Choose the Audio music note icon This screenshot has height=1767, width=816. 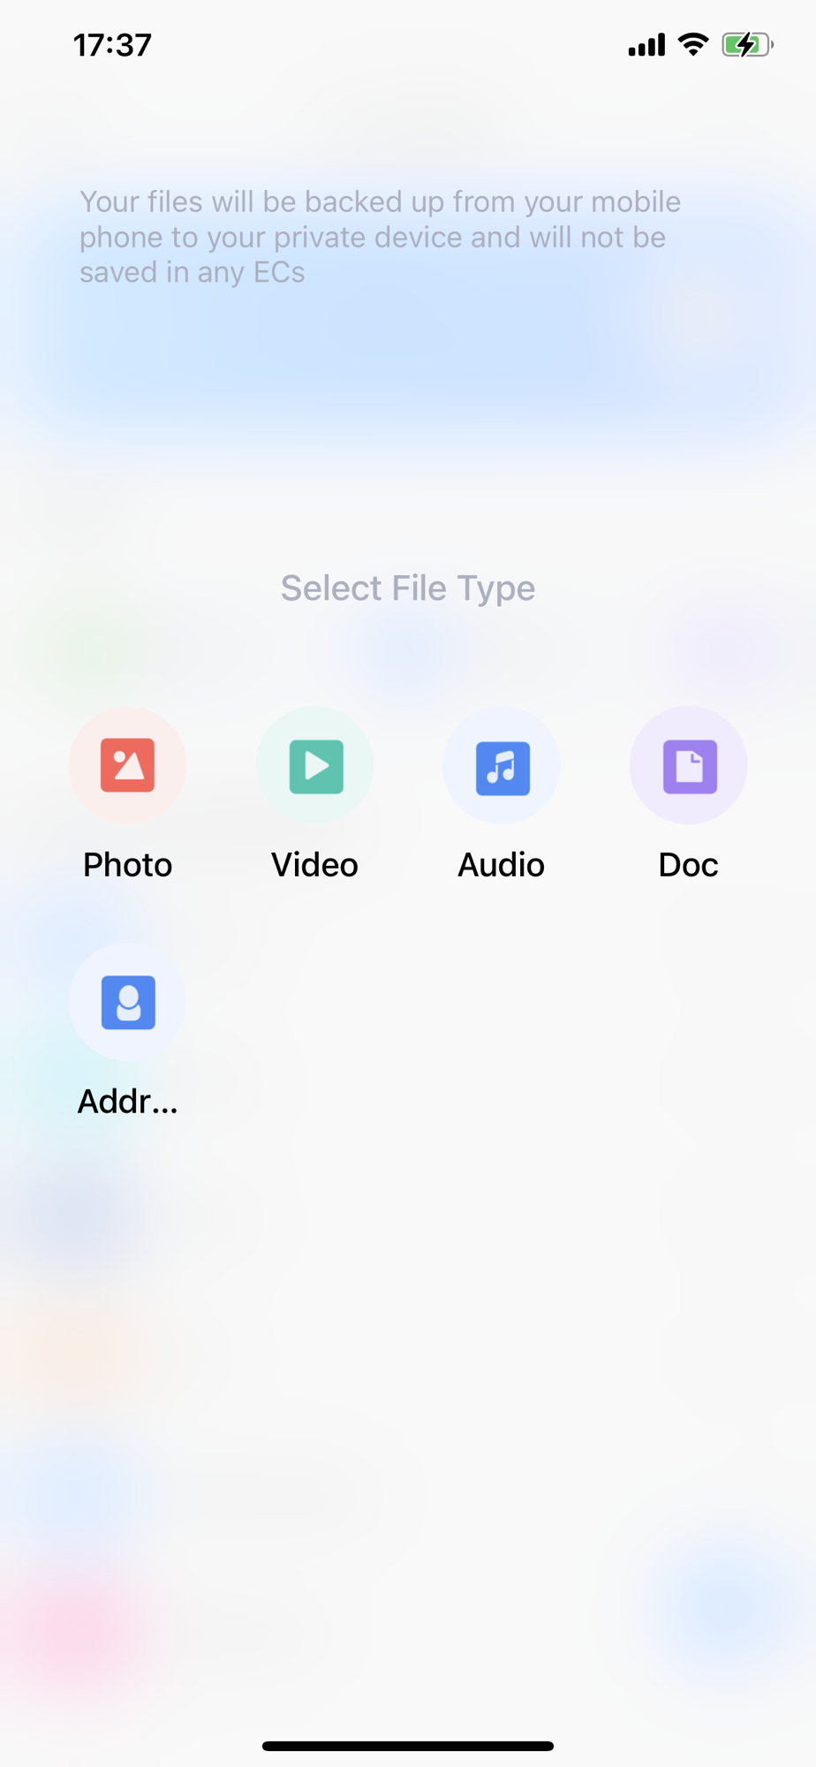tap(502, 765)
